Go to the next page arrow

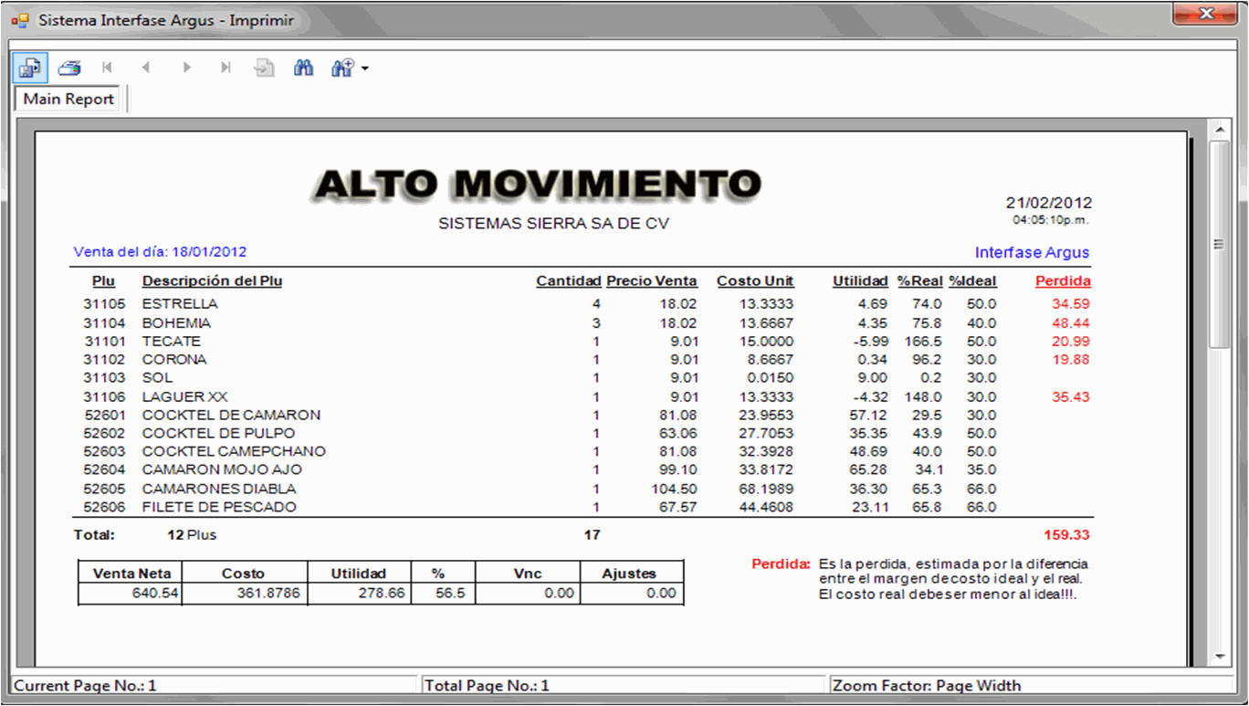(x=186, y=68)
